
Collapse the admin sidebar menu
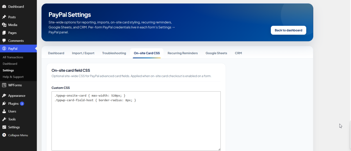point(19,135)
